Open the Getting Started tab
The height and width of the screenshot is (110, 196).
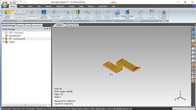tap(72, 25)
